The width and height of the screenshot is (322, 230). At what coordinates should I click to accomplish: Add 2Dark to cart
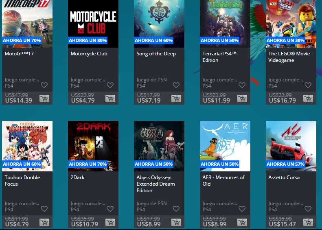click(110, 222)
